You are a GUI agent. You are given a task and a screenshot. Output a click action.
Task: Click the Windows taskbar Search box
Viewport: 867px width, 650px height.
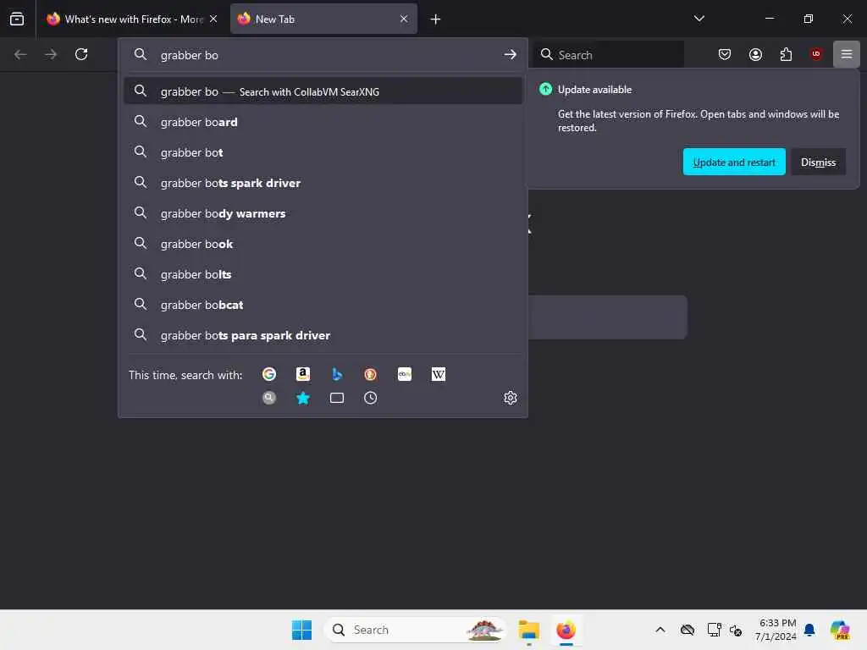(x=415, y=630)
